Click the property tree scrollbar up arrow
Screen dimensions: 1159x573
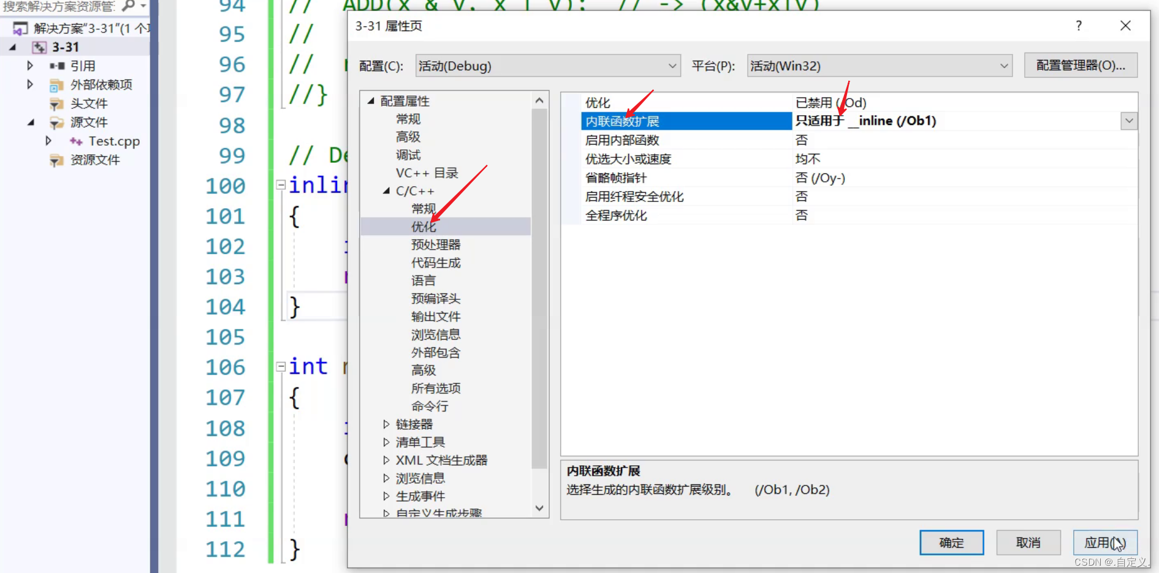pos(539,100)
